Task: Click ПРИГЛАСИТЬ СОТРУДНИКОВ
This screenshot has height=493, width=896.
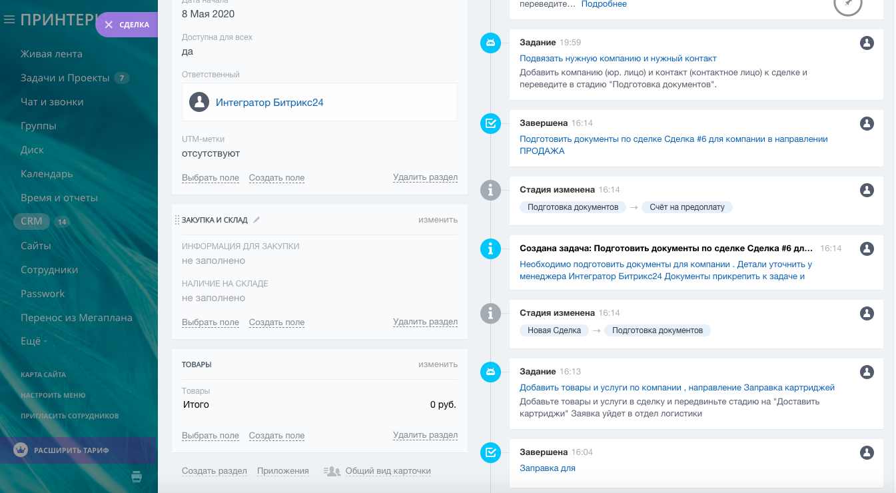Action: coord(70,416)
